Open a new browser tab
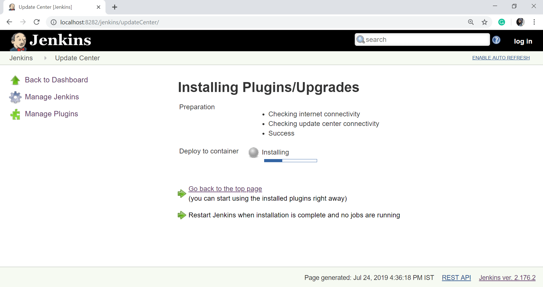543x287 pixels. (x=115, y=7)
